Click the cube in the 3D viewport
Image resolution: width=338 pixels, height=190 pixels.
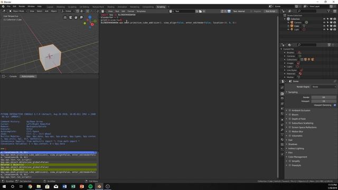coord(50,57)
